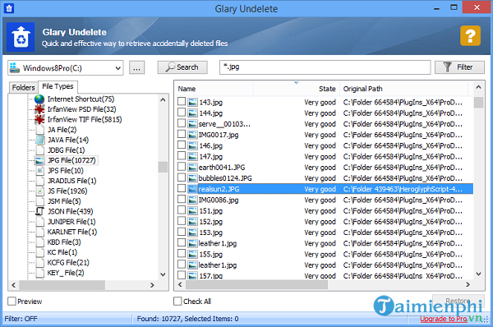Viewport: 493px width, 327px height.
Task: Click the IrfanView PSD File icon
Action: tap(39, 109)
